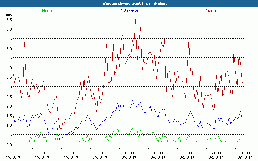Select the 18:00 time axis label
Image resolution: width=258 pixels, height=161 pixels.
pos(187,153)
